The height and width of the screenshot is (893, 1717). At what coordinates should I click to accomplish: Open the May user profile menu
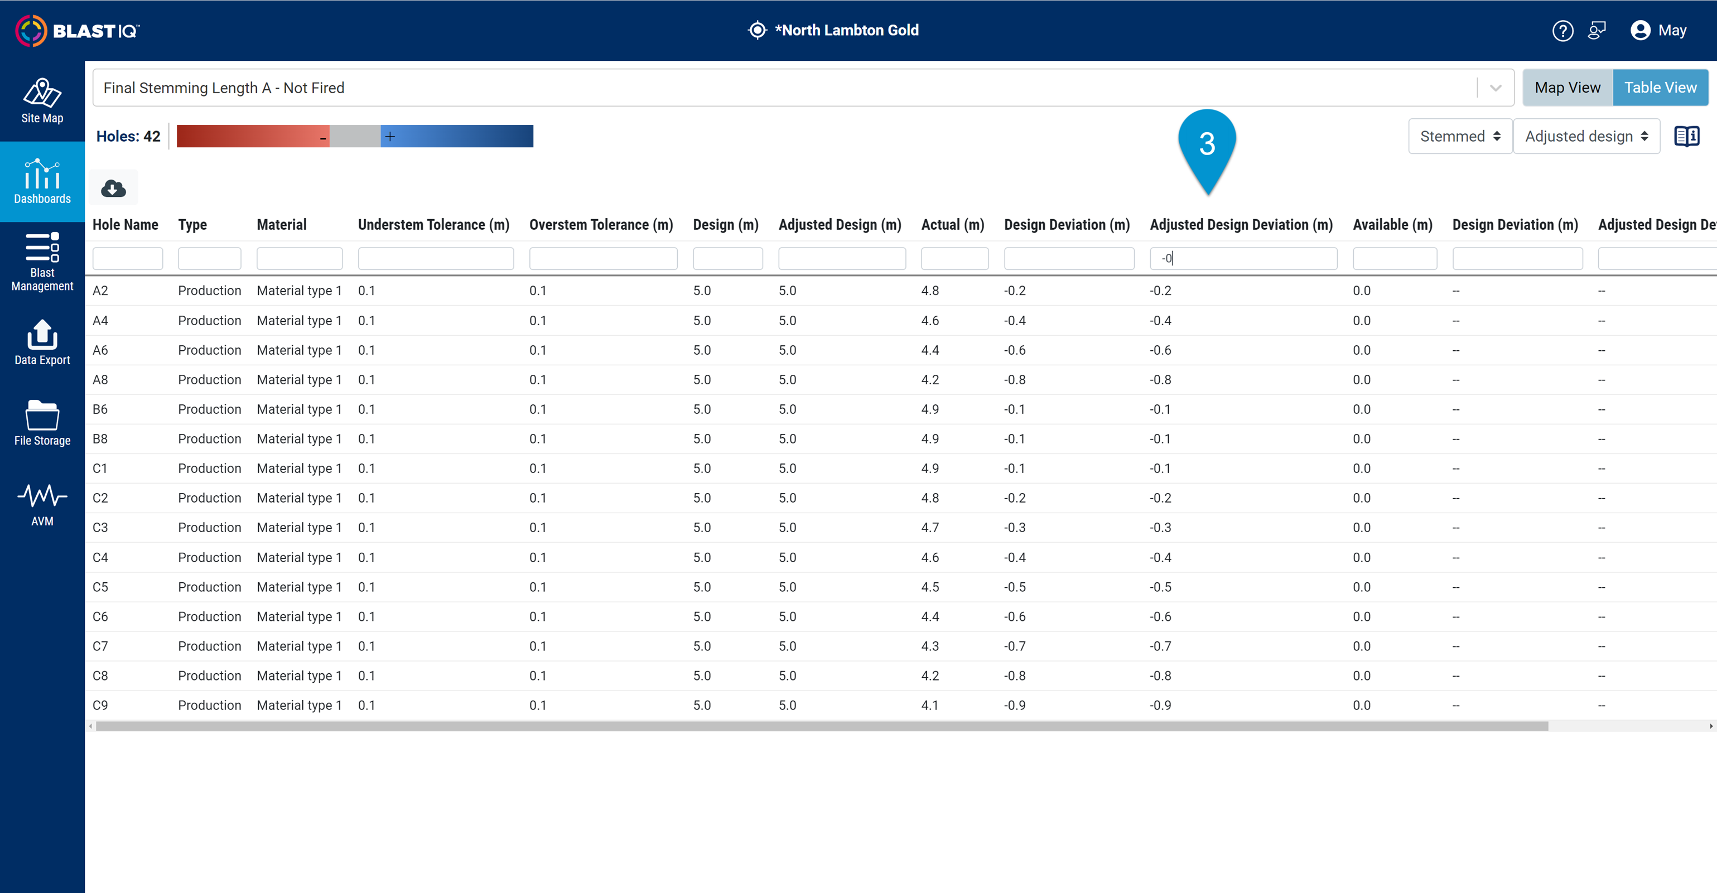[x=1658, y=31]
